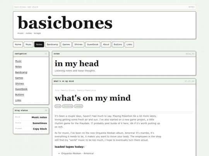
Task: Click the 'in my head' heading
Action: (77, 64)
